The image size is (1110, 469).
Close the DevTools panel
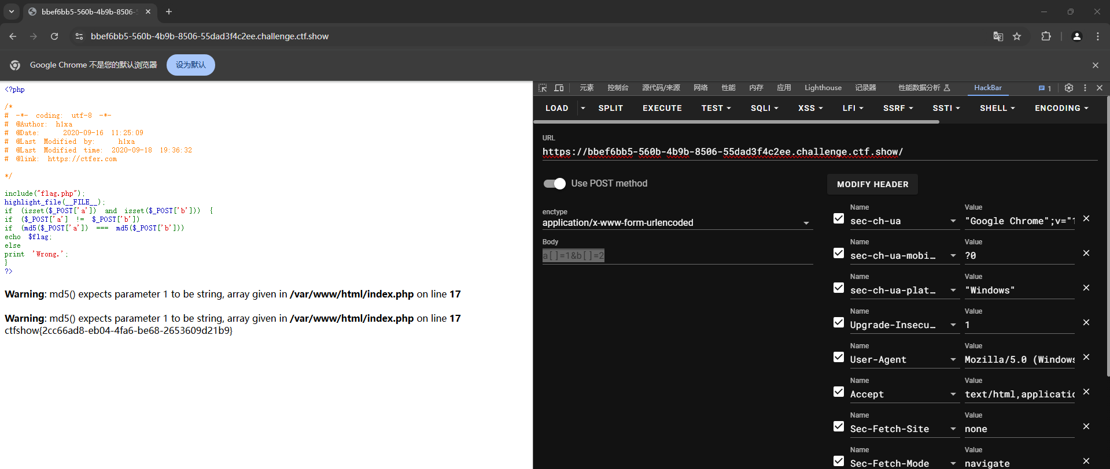[1100, 88]
